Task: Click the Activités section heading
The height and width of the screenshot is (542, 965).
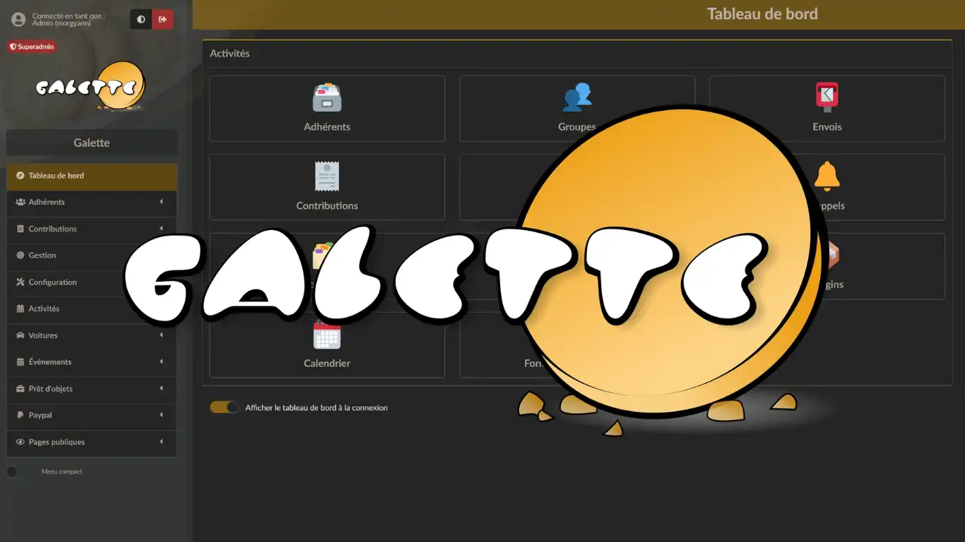Action: (x=230, y=54)
